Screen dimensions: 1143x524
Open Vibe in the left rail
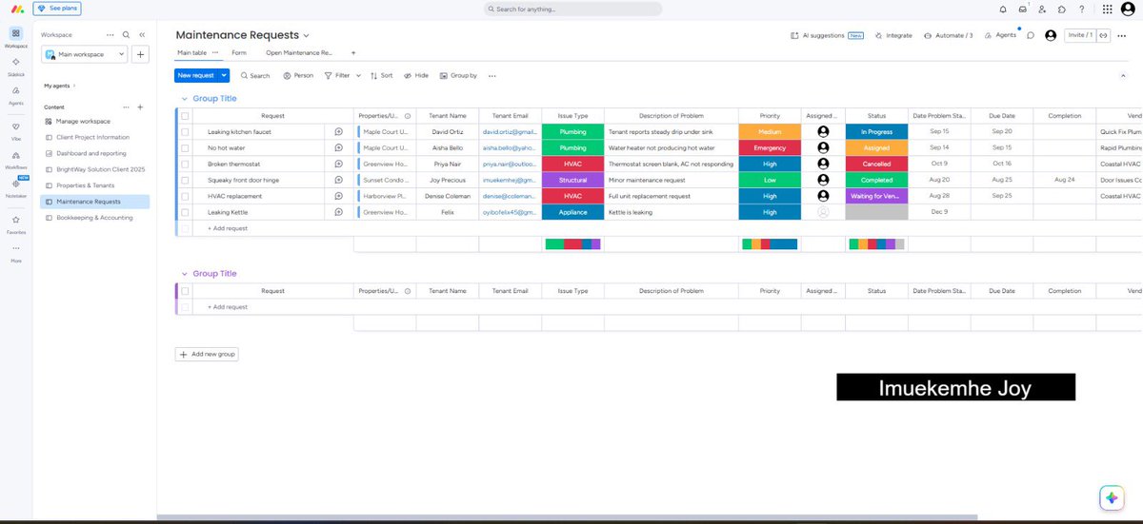(x=15, y=129)
